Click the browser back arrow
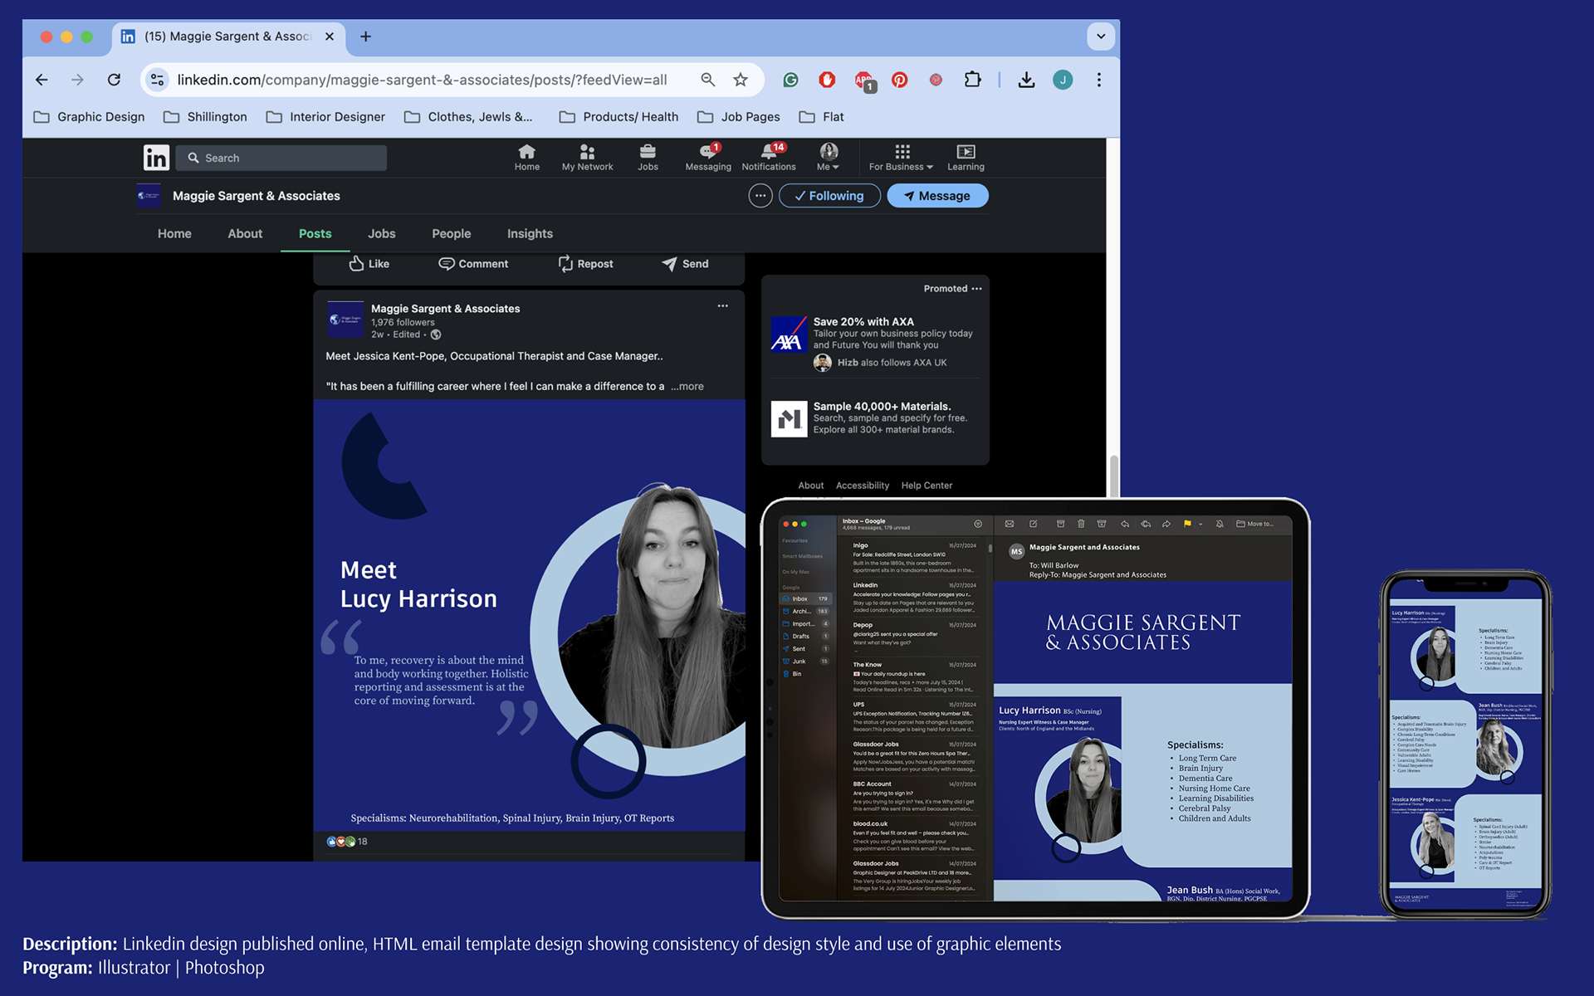This screenshot has width=1594, height=996. coord(42,80)
